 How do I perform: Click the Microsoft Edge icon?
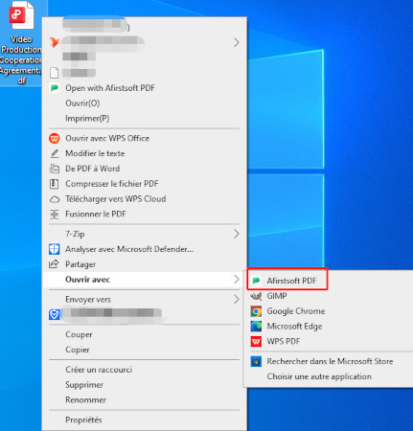[x=256, y=327]
